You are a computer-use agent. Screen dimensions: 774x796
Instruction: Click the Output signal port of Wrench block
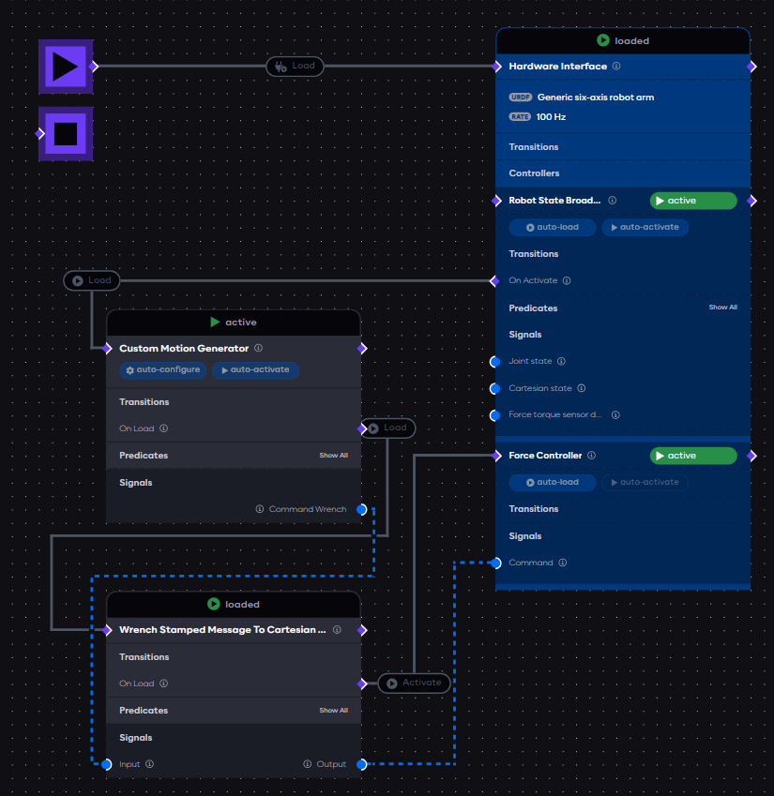362,764
